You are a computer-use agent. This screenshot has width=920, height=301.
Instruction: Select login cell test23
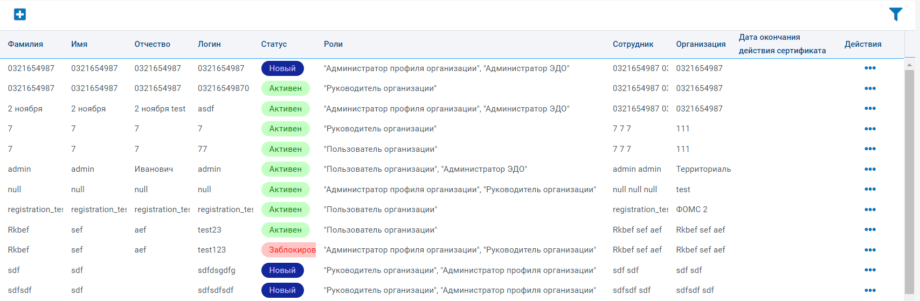[x=209, y=230]
